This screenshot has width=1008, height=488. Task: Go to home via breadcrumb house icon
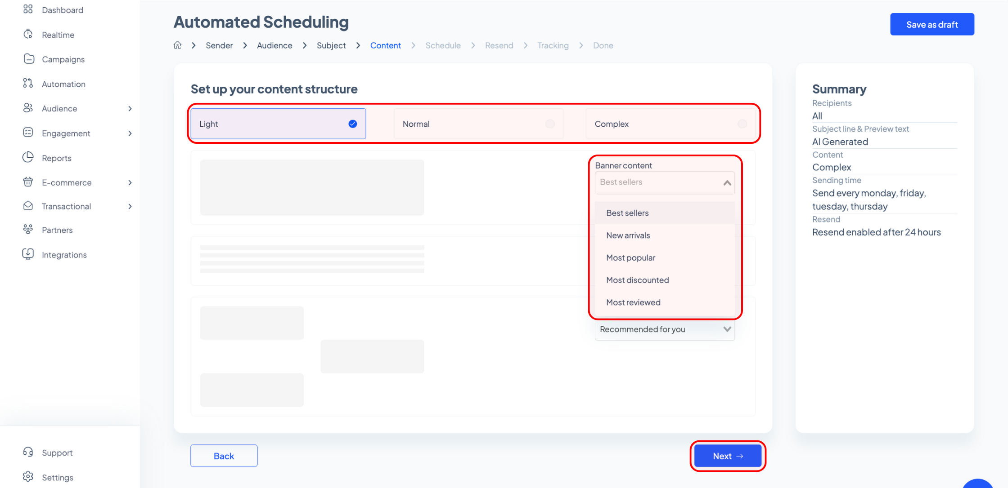point(178,45)
